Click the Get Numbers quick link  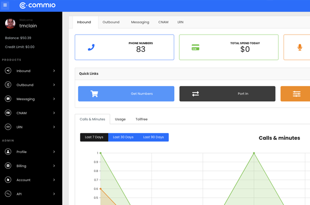[126, 94]
